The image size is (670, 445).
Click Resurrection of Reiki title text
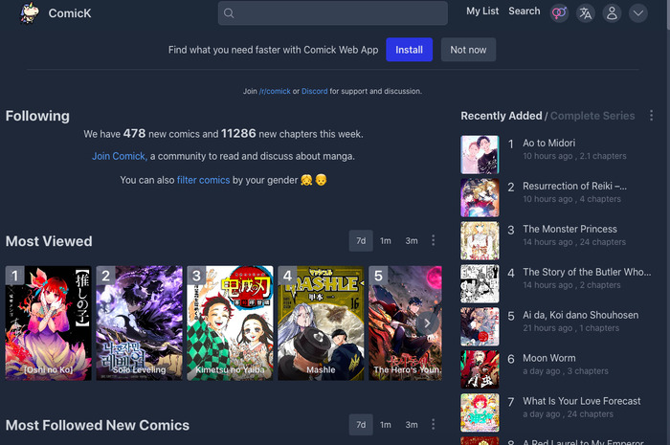(x=574, y=187)
